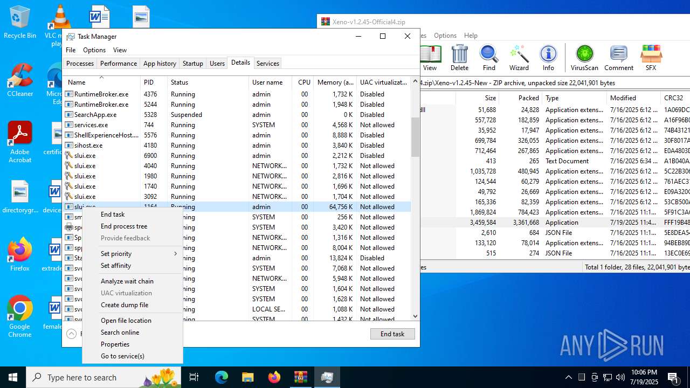Click the WinRAR Delete toolbar icon
Screen dimensions: 690x388
coord(459,58)
